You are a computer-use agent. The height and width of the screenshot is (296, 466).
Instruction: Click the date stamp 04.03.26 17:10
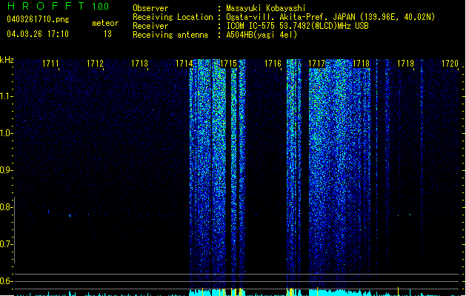pyautogui.click(x=38, y=34)
